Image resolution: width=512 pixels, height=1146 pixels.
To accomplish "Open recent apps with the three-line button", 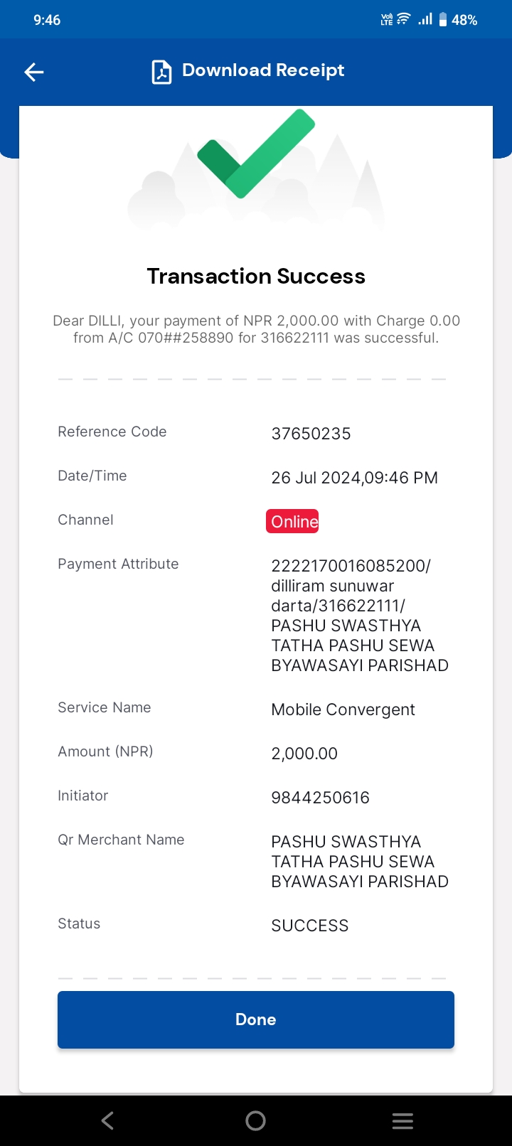I will 402,1121.
